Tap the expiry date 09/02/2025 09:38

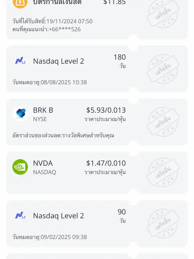click(49, 237)
